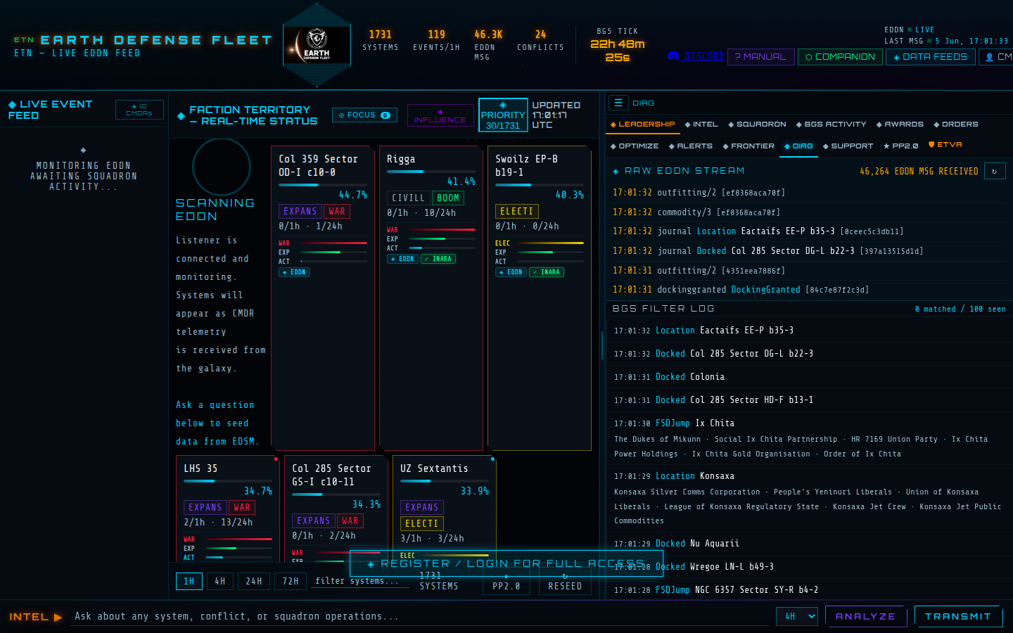
Task: Select the Diag tab
Action: (798, 146)
